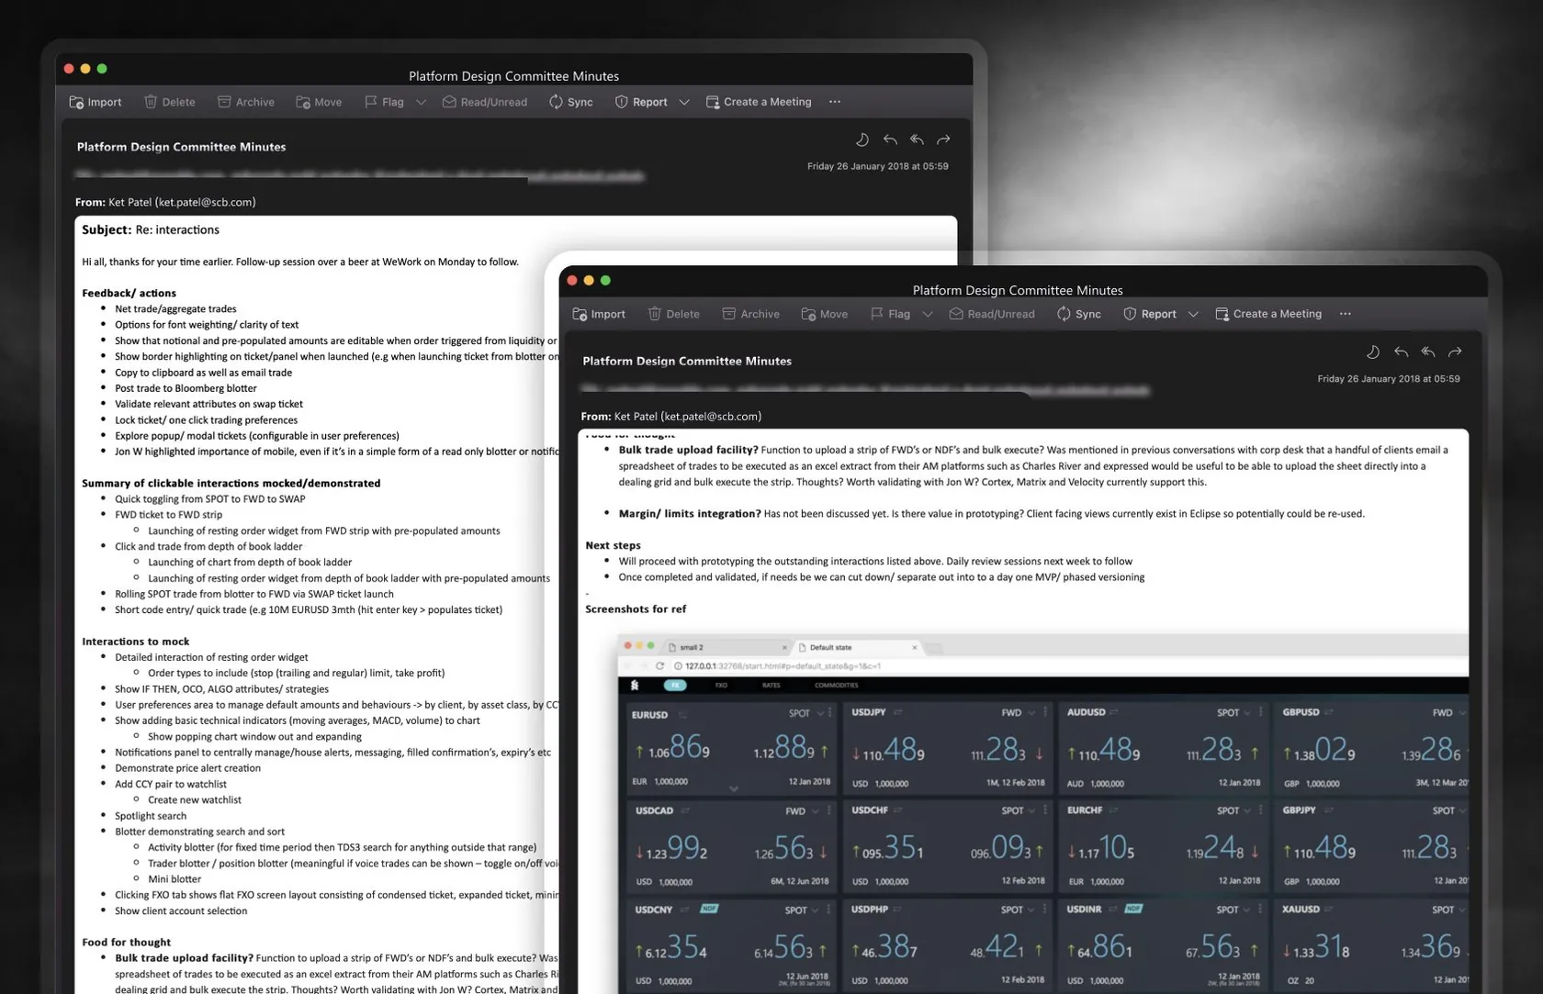
Task: Open the more options ellipsis in the back window
Action: [835, 102]
